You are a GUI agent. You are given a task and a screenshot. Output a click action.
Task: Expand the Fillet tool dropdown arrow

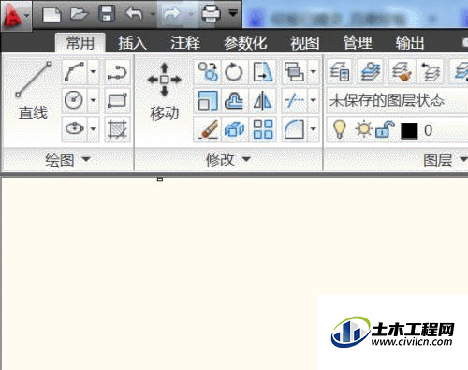(314, 129)
